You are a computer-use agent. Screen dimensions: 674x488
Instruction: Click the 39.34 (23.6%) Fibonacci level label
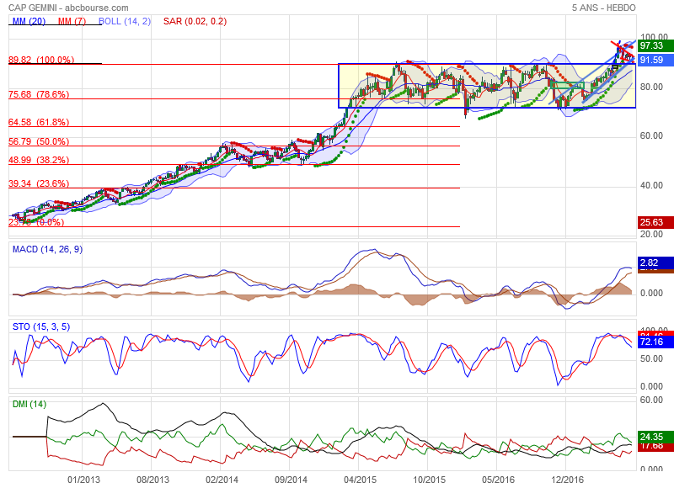pyautogui.click(x=39, y=183)
